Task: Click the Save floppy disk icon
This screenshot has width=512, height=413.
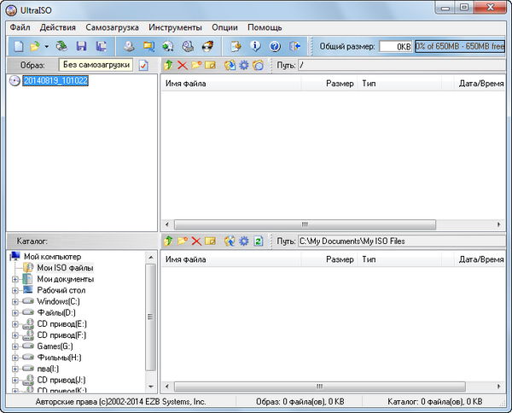Action: (x=82, y=46)
